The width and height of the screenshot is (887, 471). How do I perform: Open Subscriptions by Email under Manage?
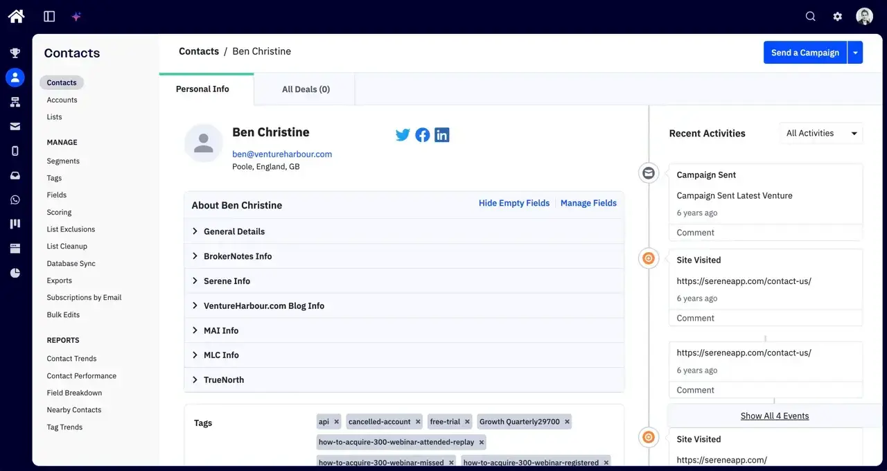click(x=84, y=297)
